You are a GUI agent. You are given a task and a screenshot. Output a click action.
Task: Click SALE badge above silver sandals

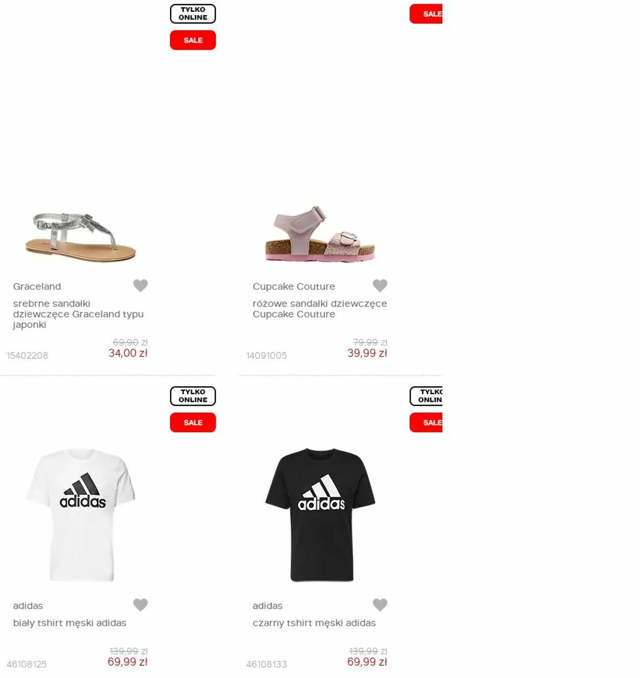(x=193, y=40)
